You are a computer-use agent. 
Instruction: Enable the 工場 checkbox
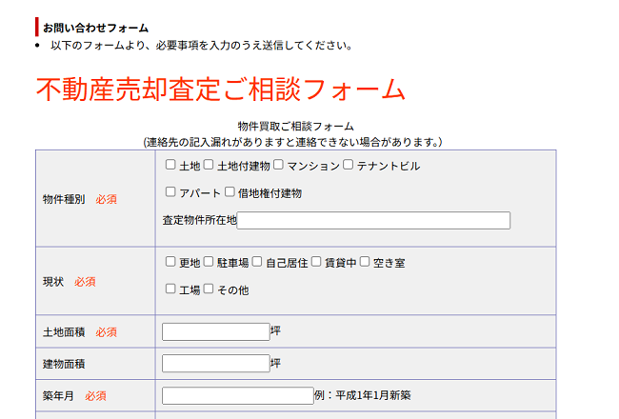pos(170,289)
